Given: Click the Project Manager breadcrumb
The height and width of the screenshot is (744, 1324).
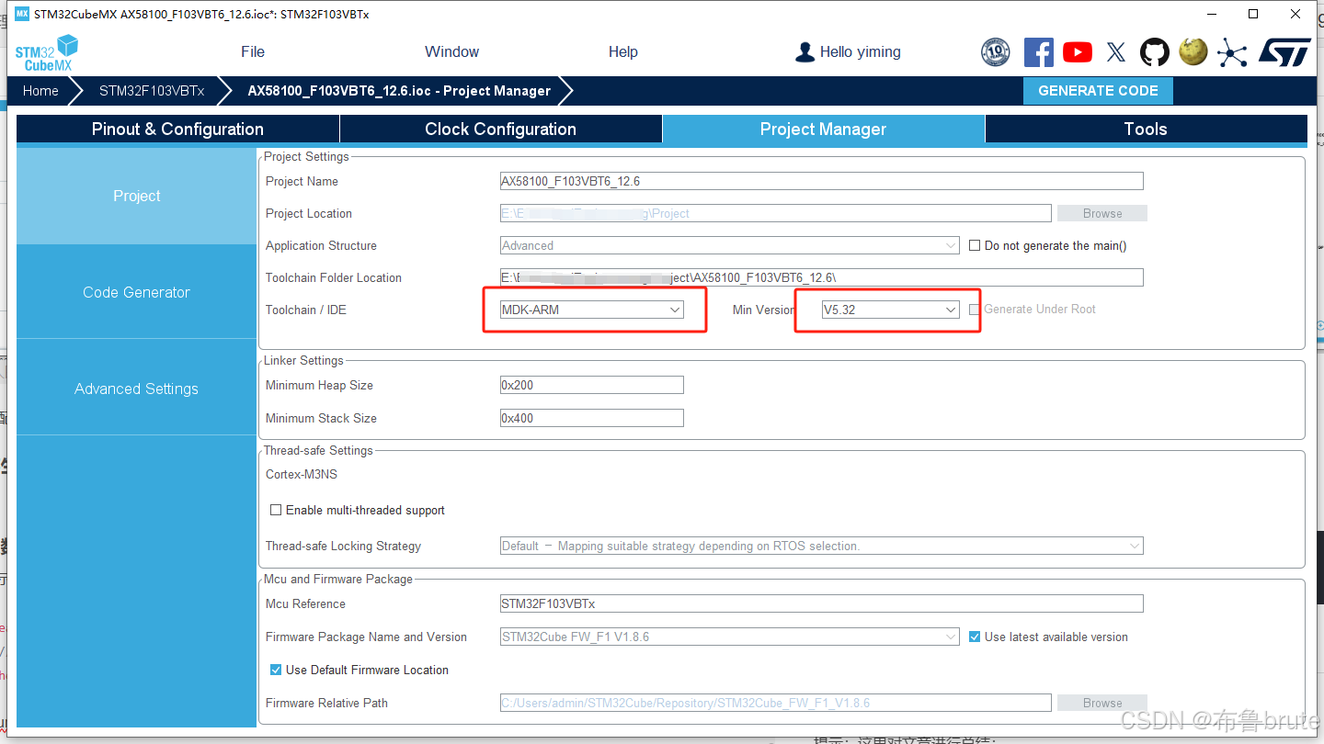Looking at the screenshot, I should (399, 91).
